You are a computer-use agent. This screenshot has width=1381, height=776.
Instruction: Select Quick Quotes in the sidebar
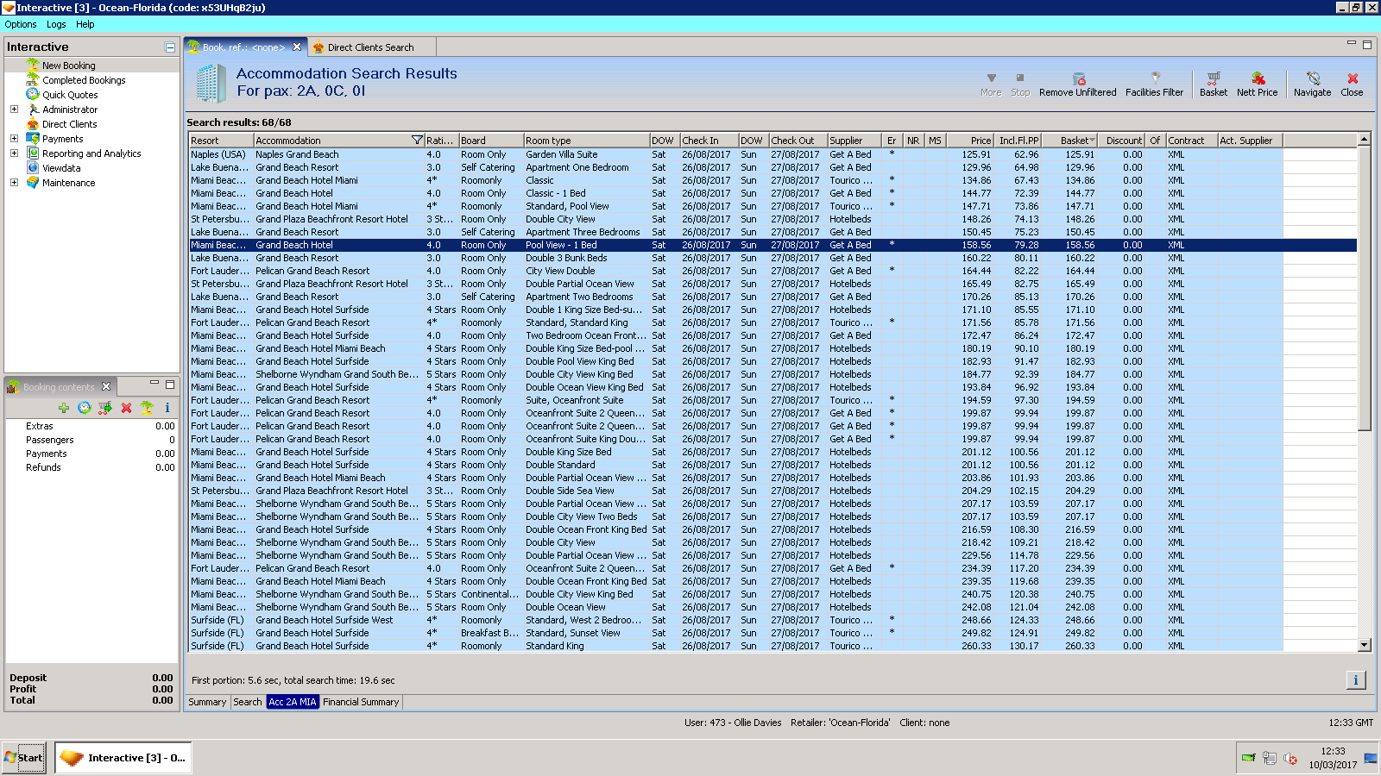click(x=70, y=95)
